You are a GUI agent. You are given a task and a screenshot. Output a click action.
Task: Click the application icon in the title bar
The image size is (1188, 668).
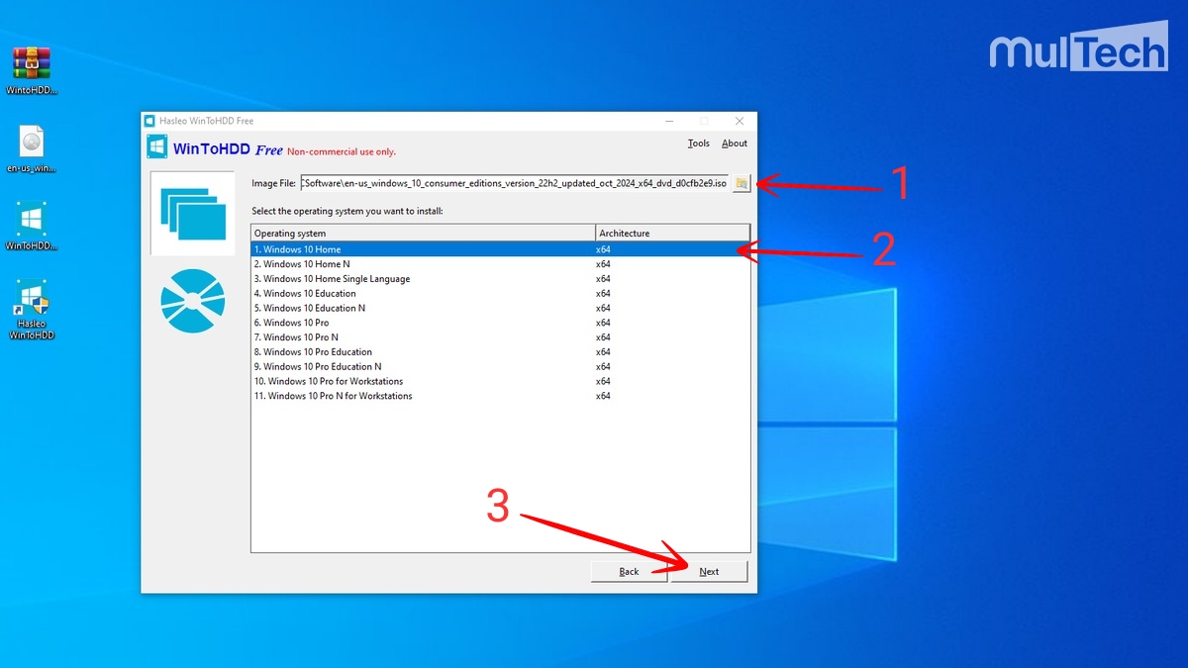[x=150, y=120]
